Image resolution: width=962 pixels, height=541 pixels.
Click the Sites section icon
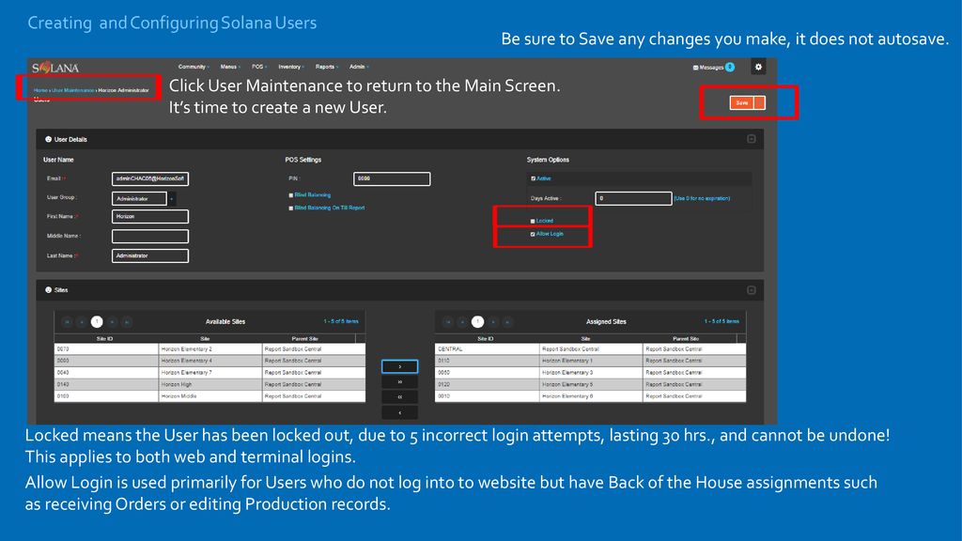pyautogui.click(x=48, y=290)
